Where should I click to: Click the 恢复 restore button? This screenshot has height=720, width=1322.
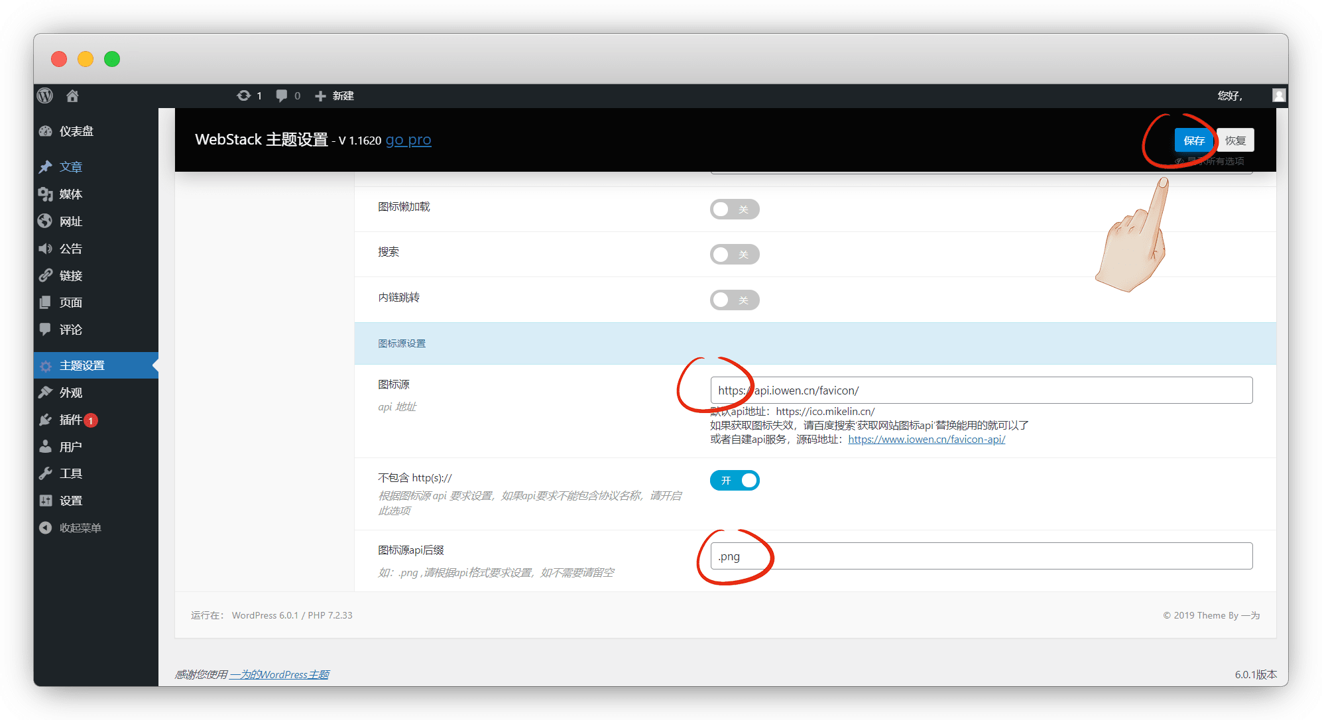click(1235, 141)
